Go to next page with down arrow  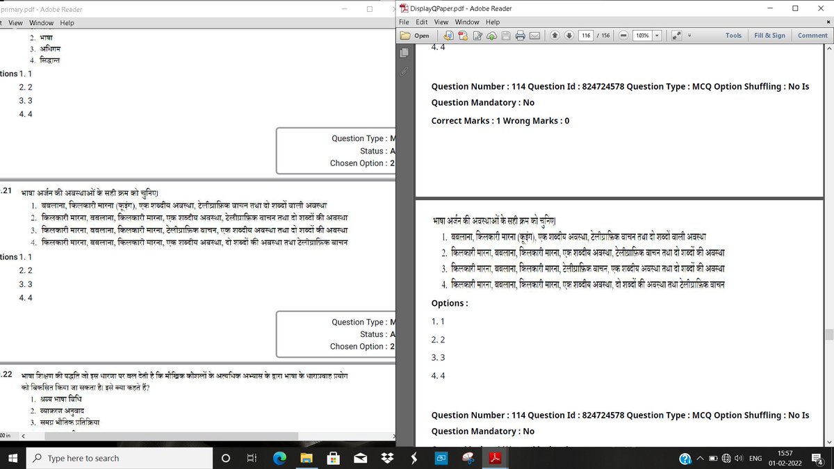569,35
